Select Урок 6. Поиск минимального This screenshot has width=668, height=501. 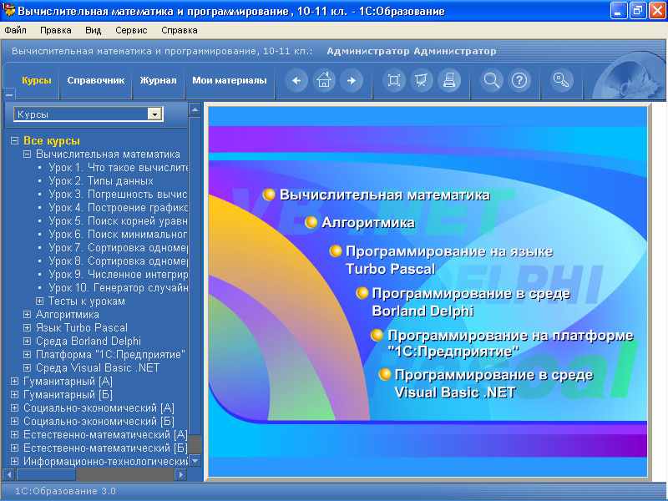(118, 235)
